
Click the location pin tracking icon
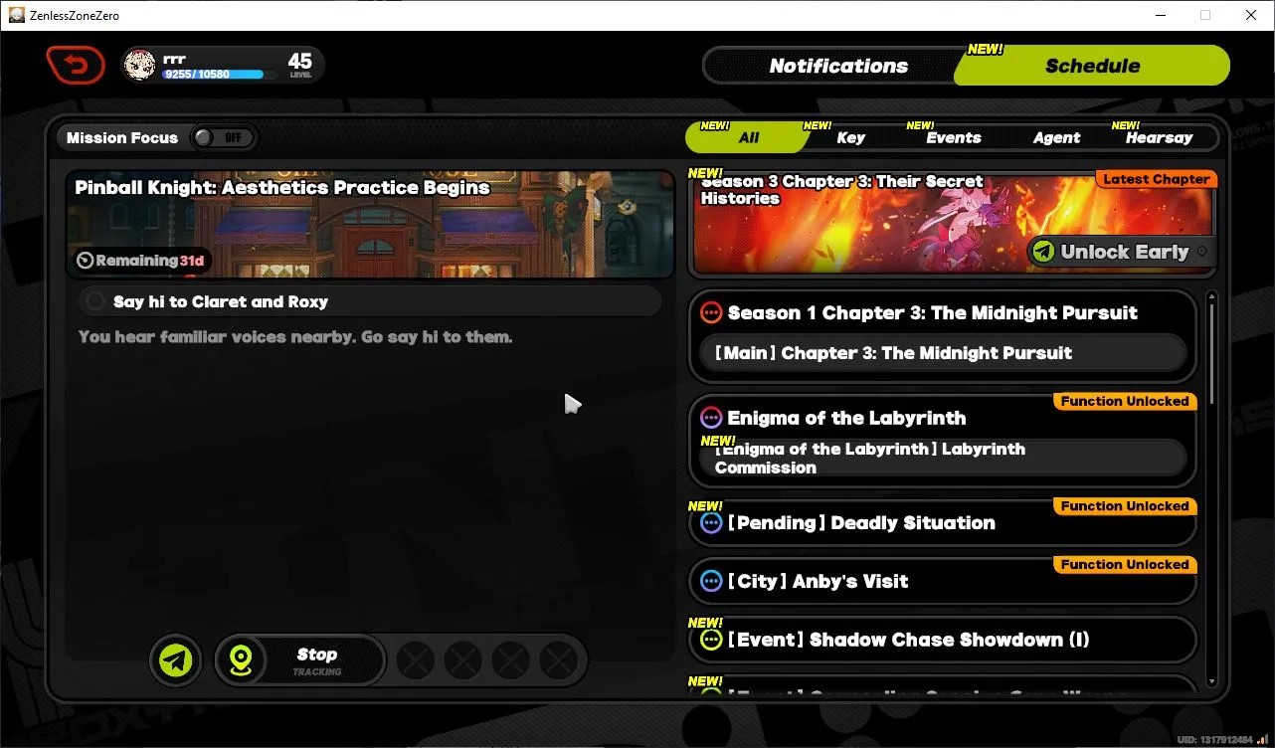coord(243,660)
